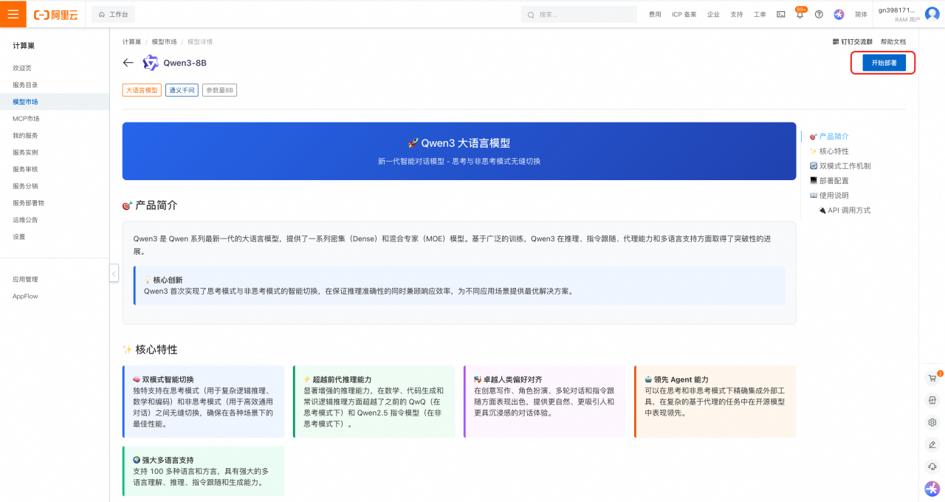Click the code bracket icon in right toolbar
Viewport: 945px width, 502px height.
coord(932,400)
